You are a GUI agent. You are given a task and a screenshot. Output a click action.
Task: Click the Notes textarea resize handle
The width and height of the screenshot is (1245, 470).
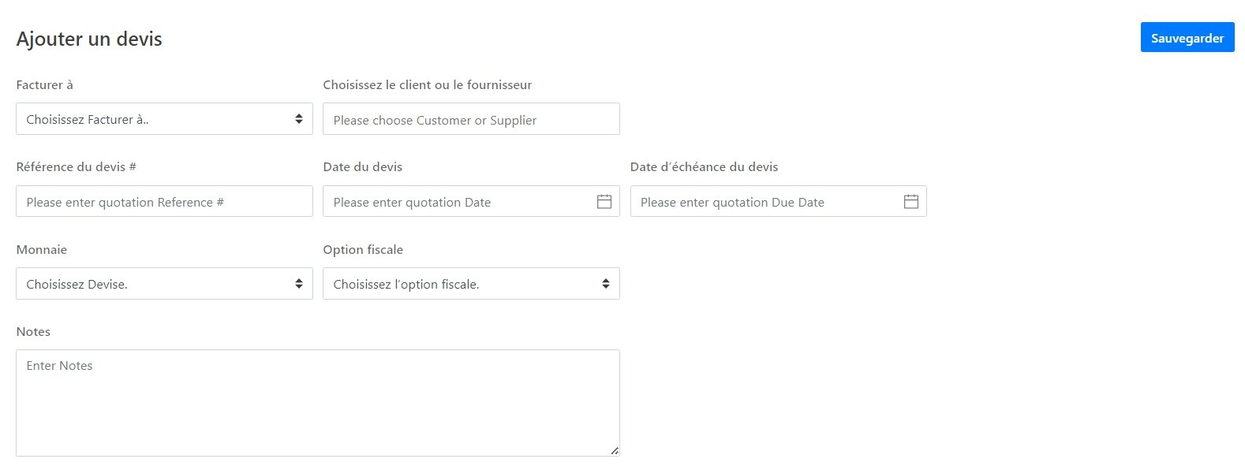click(x=614, y=450)
